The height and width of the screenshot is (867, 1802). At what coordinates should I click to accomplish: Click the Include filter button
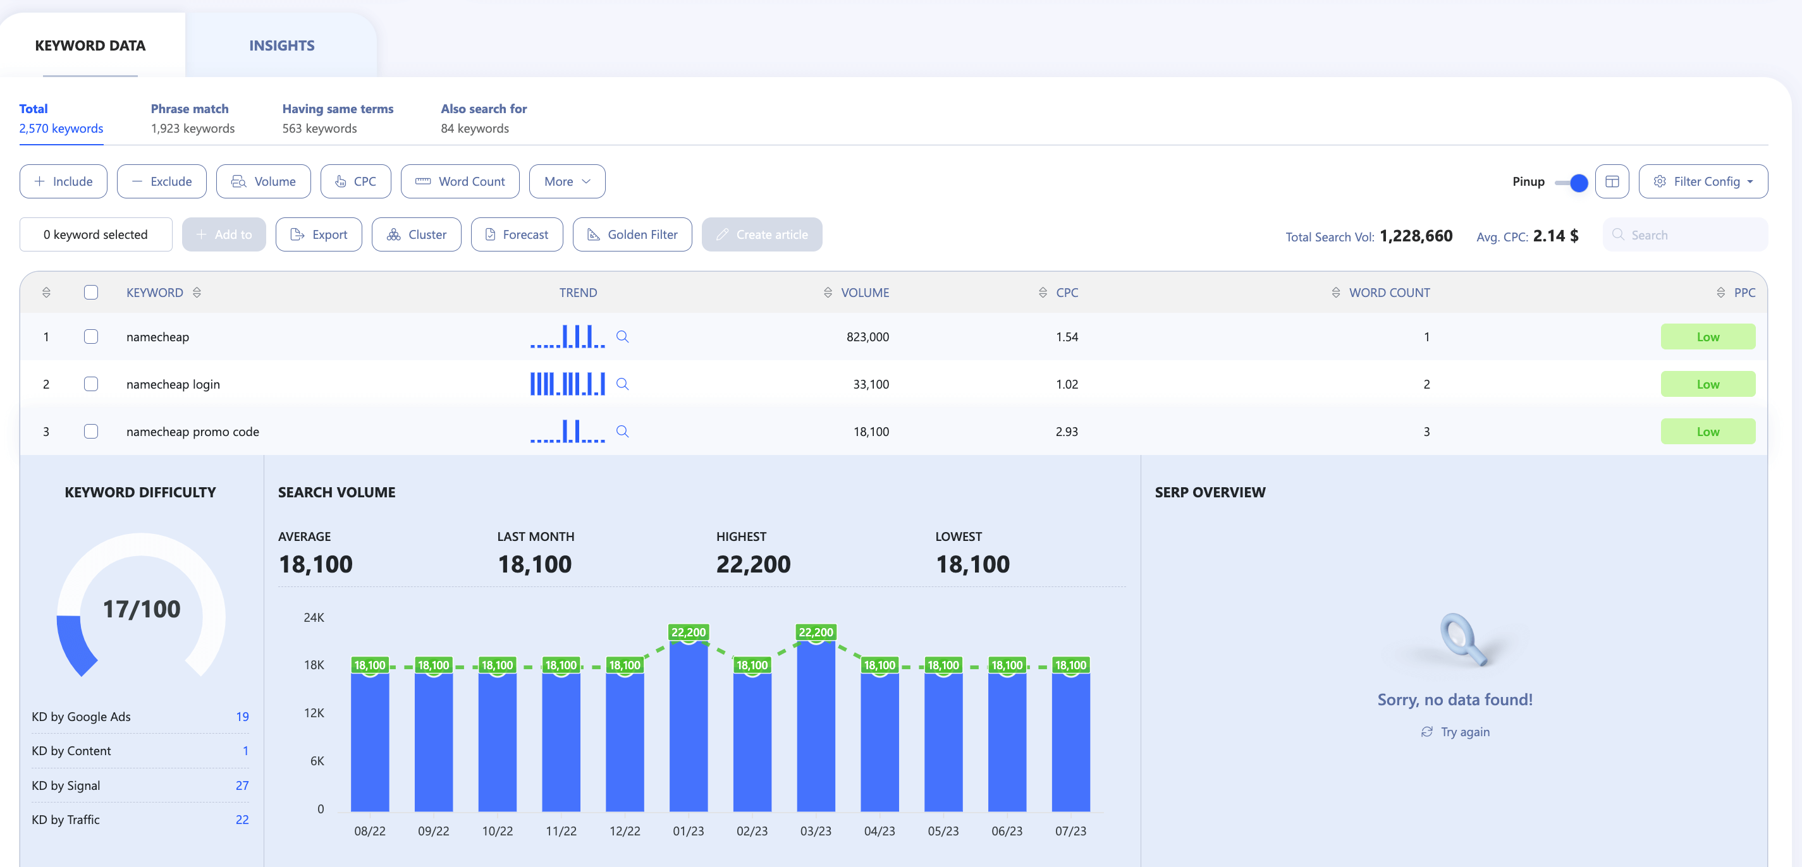pos(64,181)
